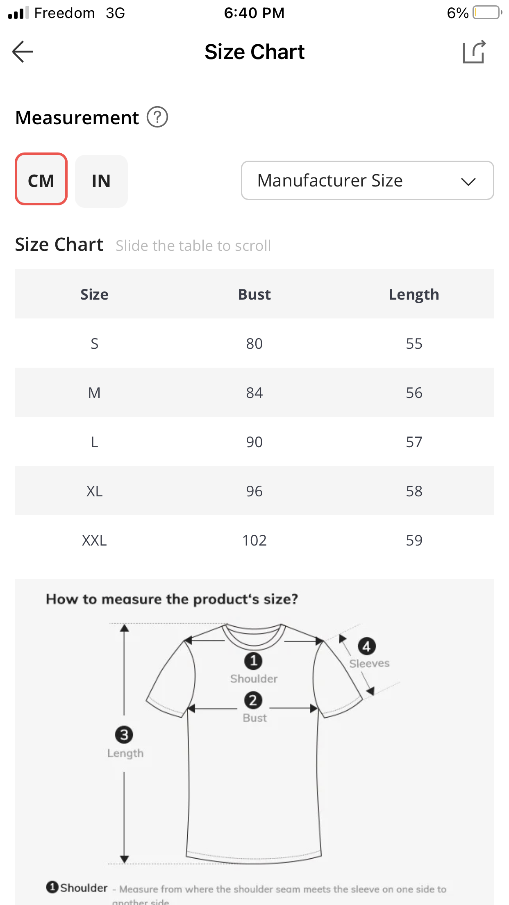Tap the Shoulder number 1 marker on diagram
This screenshot has width=509, height=905.
(253, 661)
